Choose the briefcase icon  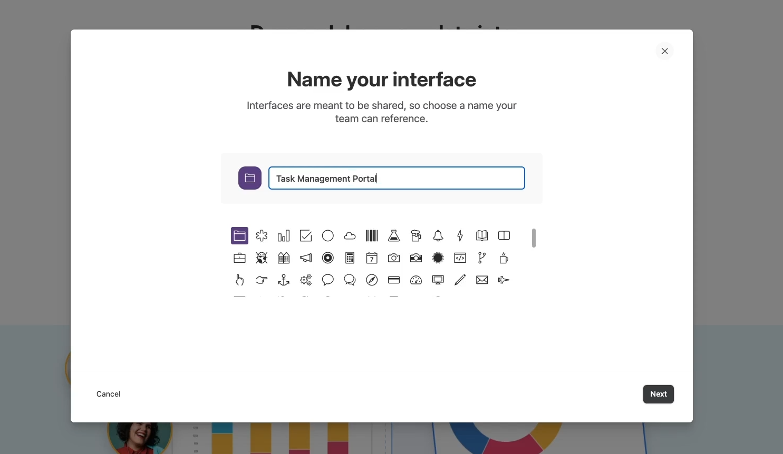tap(239, 258)
